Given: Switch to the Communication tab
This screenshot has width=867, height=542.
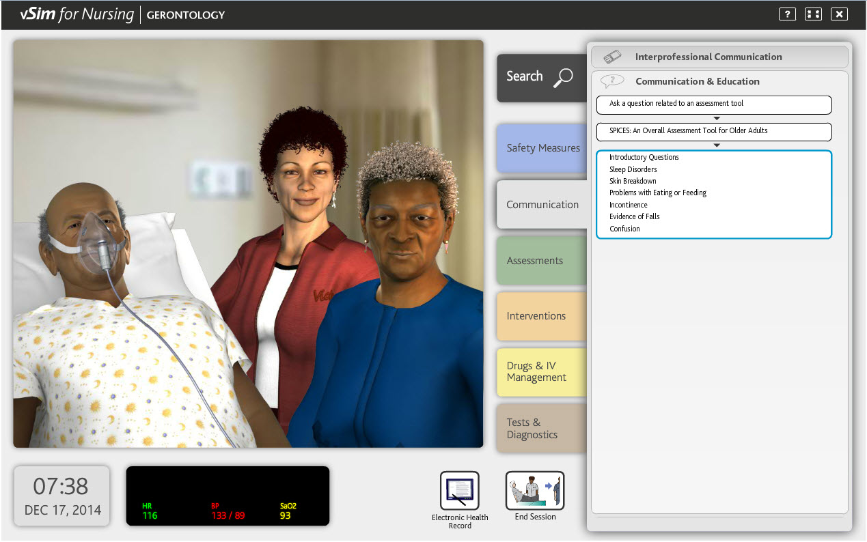Looking at the screenshot, I should point(542,204).
